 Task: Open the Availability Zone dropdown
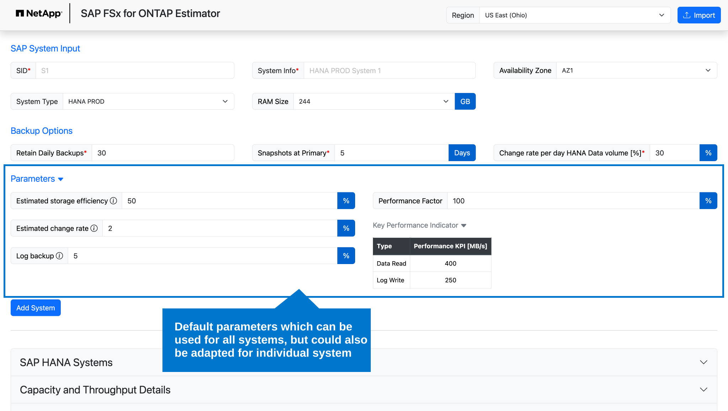click(x=636, y=71)
